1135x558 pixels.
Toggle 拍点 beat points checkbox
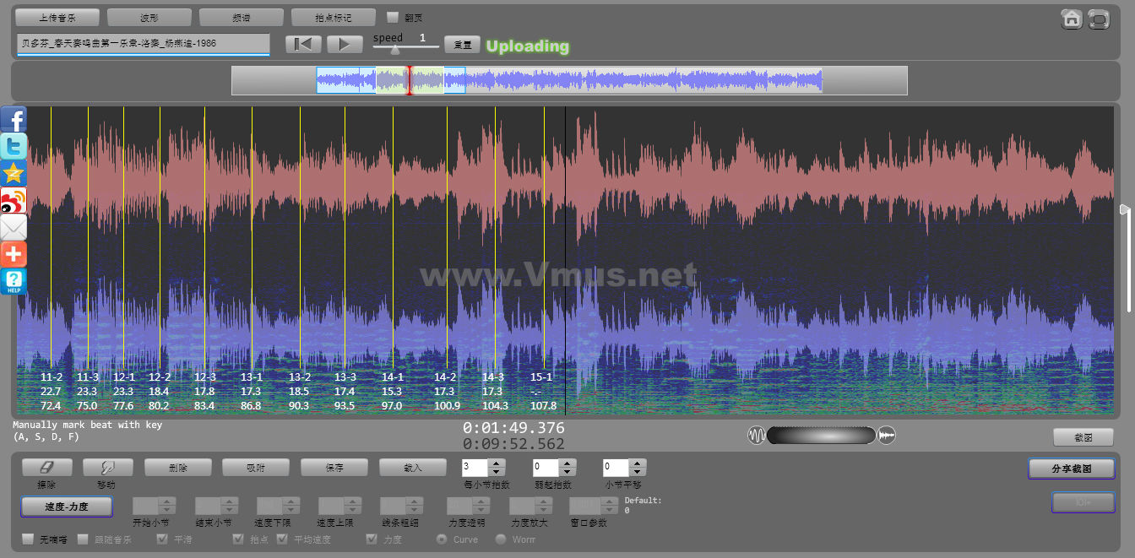[x=238, y=539]
